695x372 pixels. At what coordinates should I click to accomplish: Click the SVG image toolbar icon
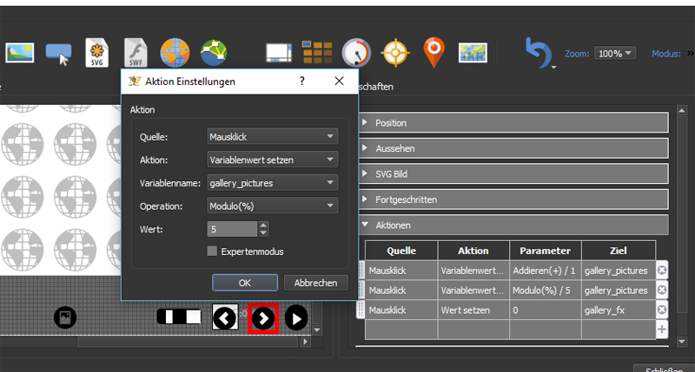click(x=98, y=54)
